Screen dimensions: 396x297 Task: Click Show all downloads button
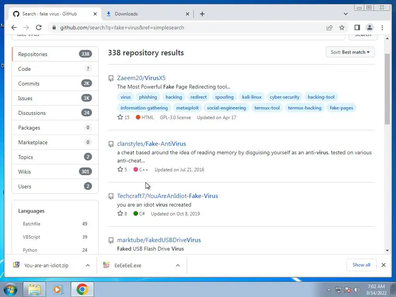tap(362, 265)
